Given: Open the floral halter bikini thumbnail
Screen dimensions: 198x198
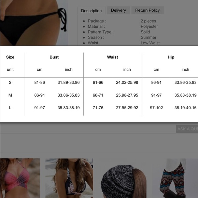Looking at the screenshot, I should coord(69,178).
